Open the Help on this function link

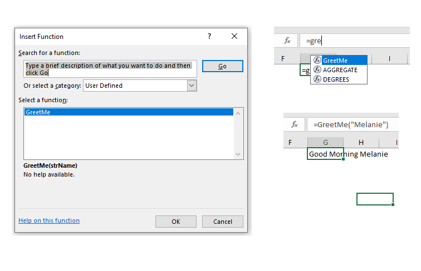click(49, 220)
